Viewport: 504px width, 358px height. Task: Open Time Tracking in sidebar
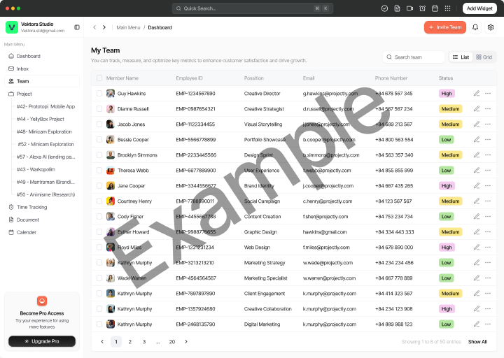click(42, 207)
